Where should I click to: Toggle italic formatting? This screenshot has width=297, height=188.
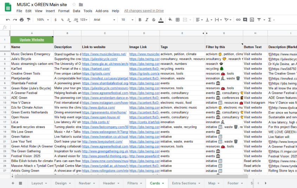point(147,20)
